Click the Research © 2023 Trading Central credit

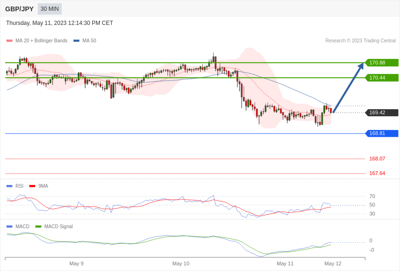tap(360, 40)
